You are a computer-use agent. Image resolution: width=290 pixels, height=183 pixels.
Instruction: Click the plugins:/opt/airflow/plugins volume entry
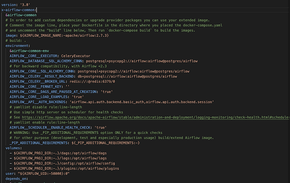[x=67, y=169]
